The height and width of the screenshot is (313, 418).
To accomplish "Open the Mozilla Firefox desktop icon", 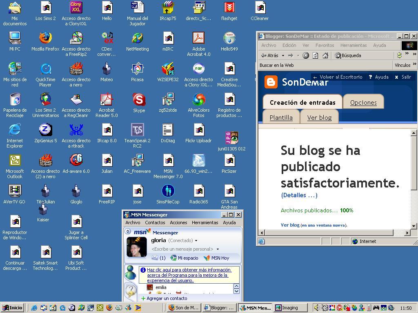I will click(x=45, y=41).
